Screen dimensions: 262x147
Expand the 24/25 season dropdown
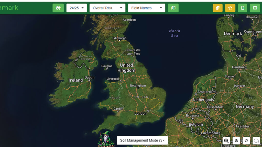click(x=77, y=8)
